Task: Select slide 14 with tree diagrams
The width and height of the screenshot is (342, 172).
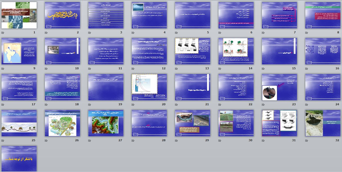Action: click(236, 51)
